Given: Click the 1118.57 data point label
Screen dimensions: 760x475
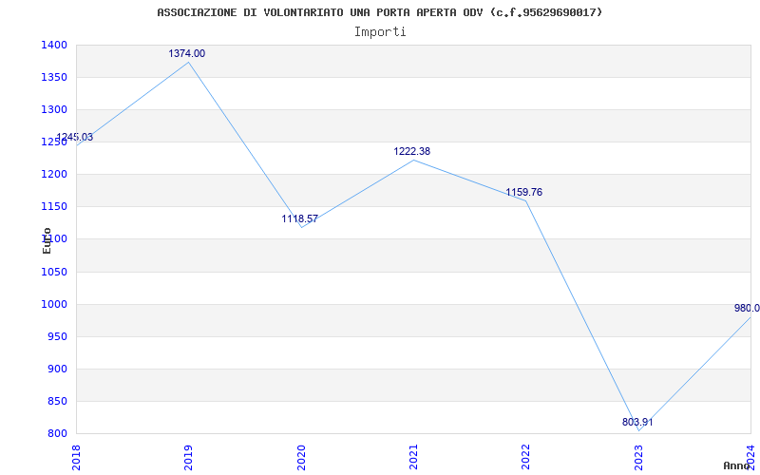Looking at the screenshot, I should click(x=299, y=218).
